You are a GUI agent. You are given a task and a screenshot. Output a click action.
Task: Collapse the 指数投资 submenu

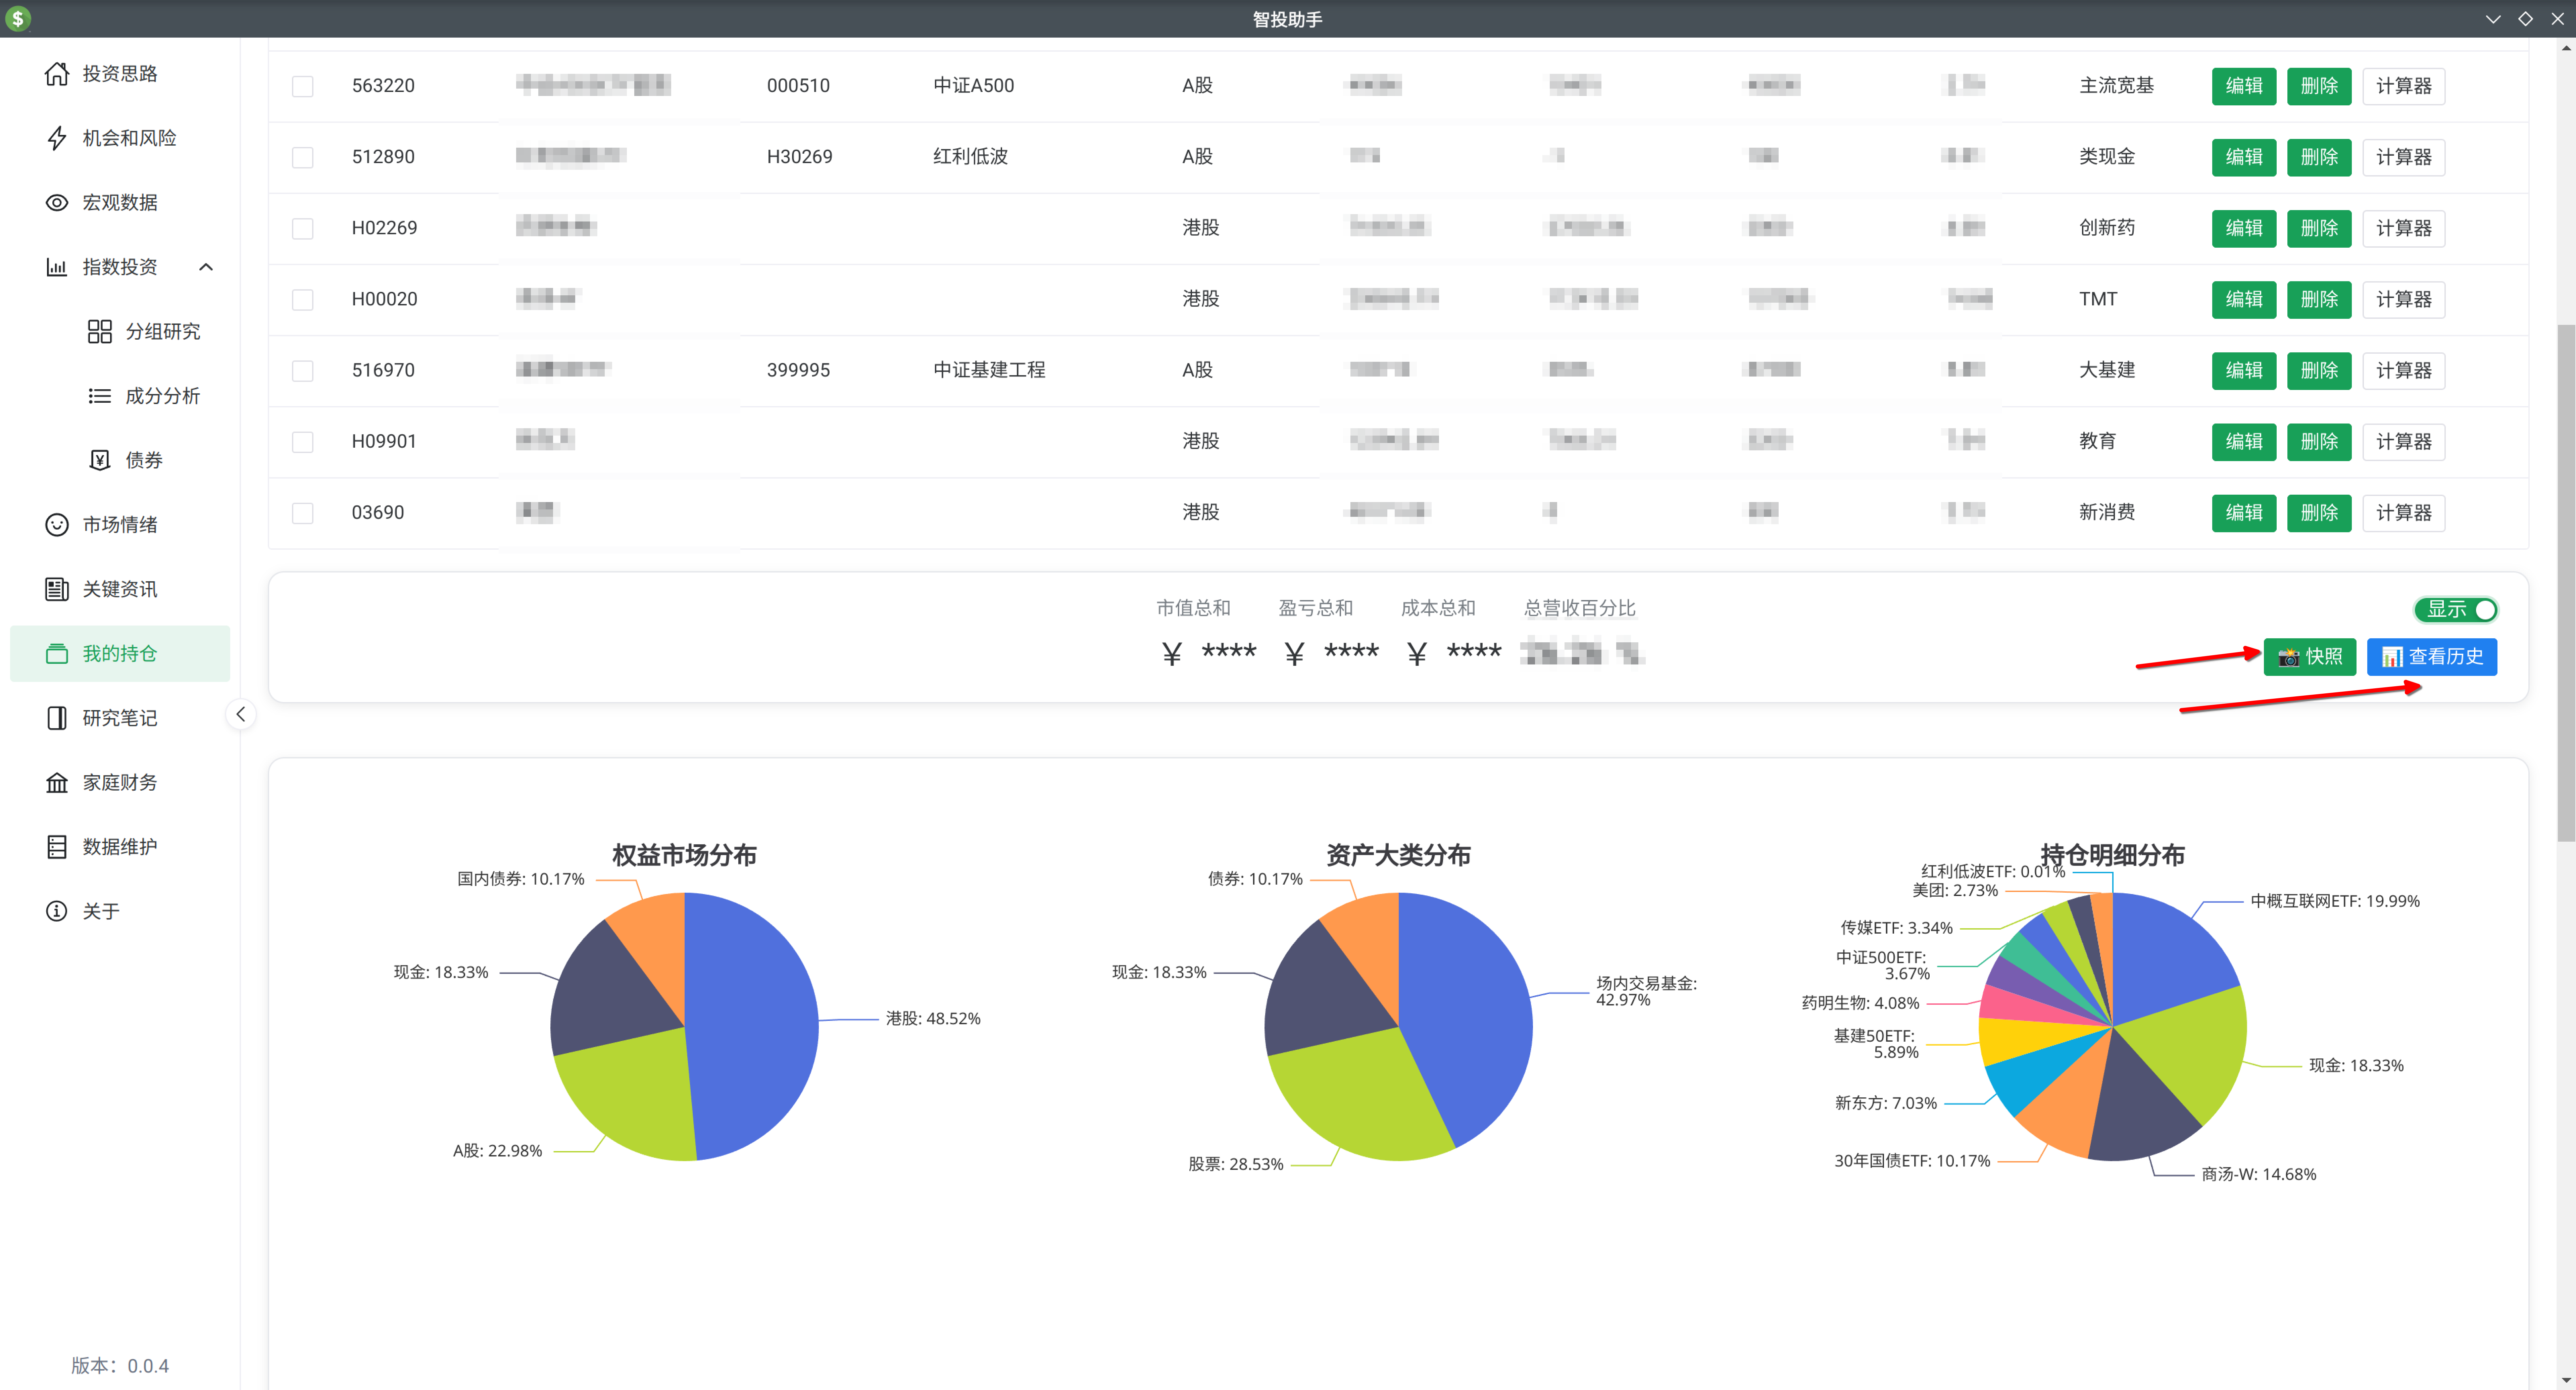point(206,267)
